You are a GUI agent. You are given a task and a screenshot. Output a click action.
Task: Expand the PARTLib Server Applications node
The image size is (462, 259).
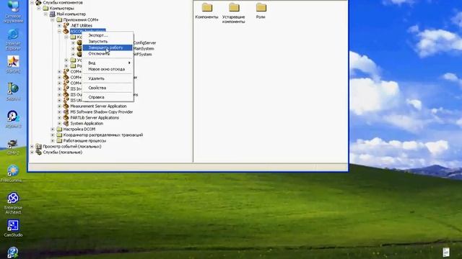[59, 118]
